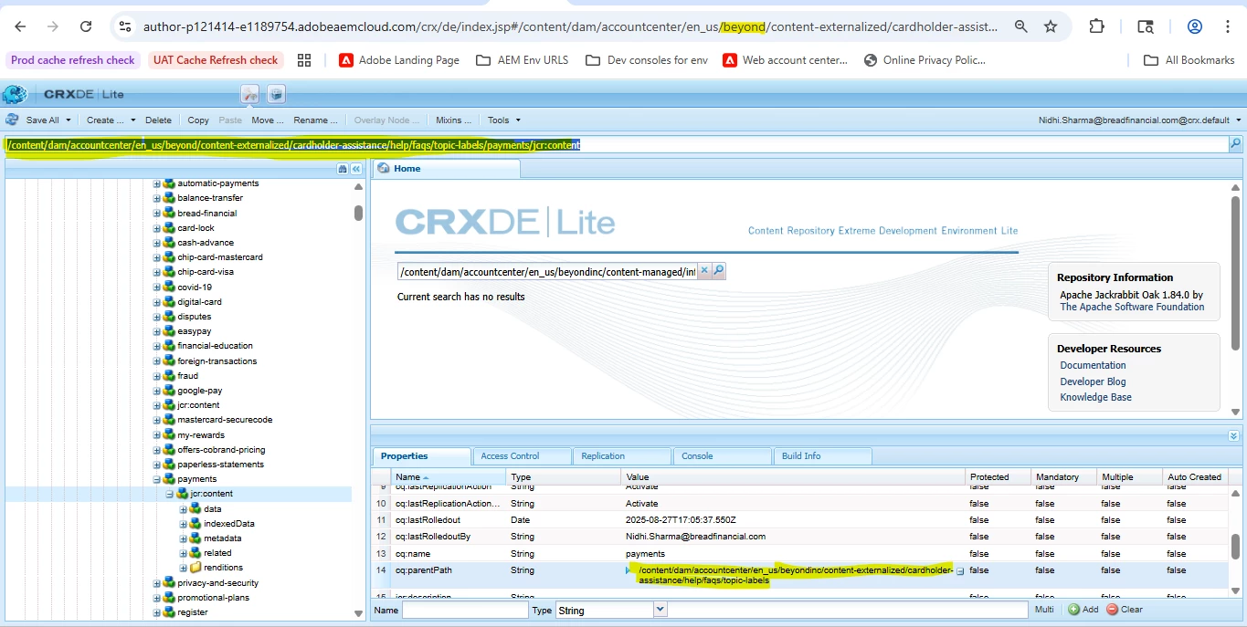Open the Save All dropdown arrow
Image resolution: width=1247 pixels, height=627 pixels.
(67, 120)
